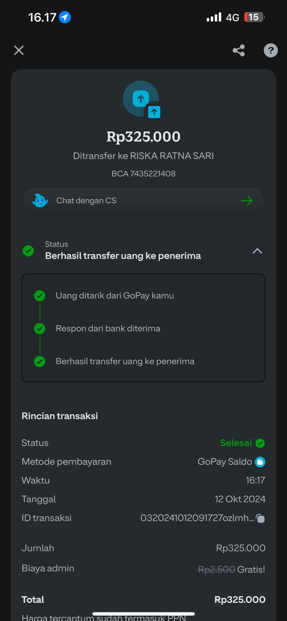Tap the small upload badge icon

pyautogui.click(x=154, y=112)
